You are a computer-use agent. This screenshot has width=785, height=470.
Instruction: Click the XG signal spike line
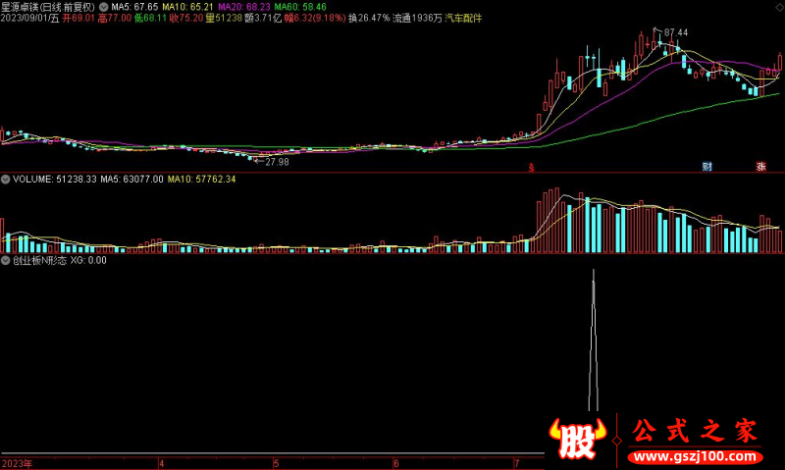(594, 340)
